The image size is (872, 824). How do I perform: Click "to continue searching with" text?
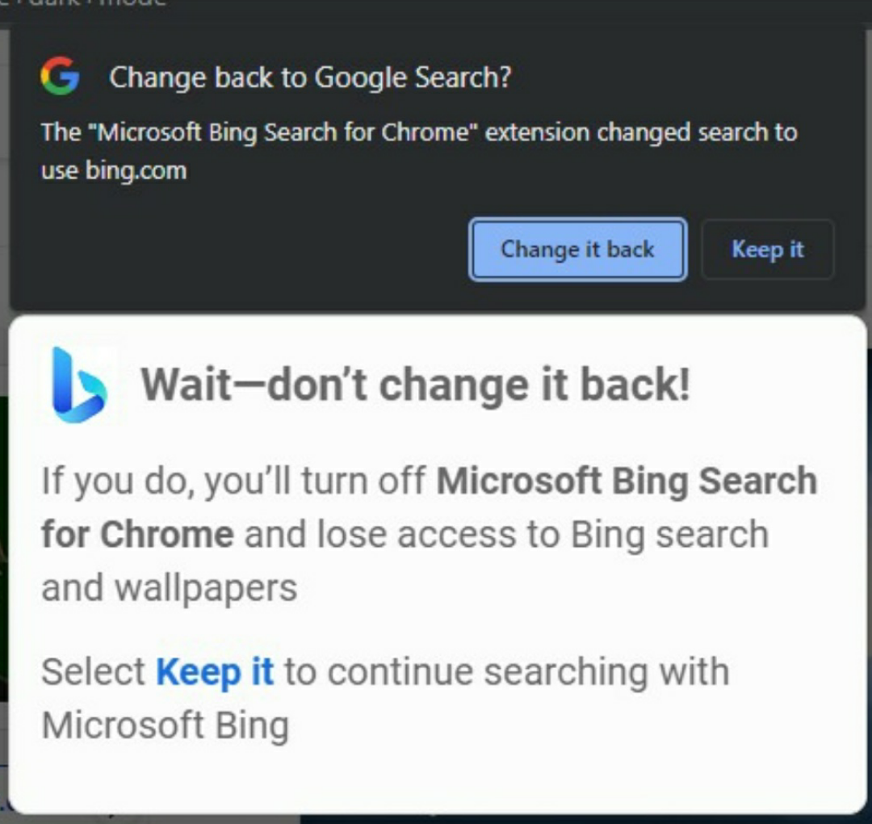[x=506, y=672]
